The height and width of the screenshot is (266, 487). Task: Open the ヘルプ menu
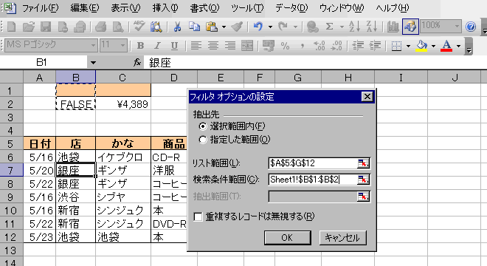[x=393, y=8]
